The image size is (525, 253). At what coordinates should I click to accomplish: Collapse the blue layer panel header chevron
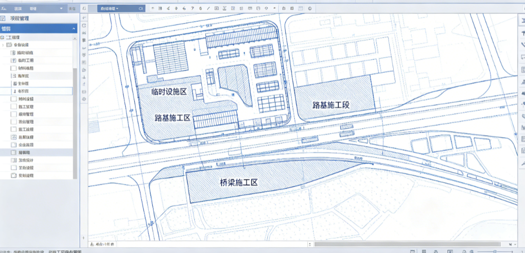[73, 29]
